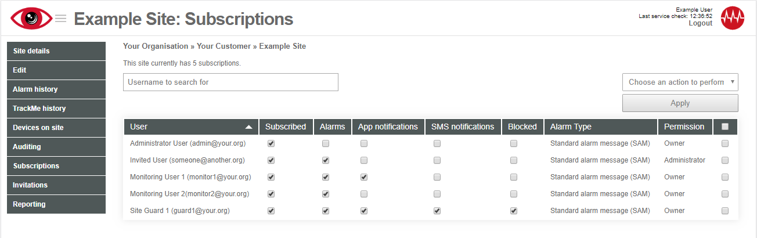Open the hamburger menu icon
The height and width of the screenshot is (238, 757).
coord(61,19)
